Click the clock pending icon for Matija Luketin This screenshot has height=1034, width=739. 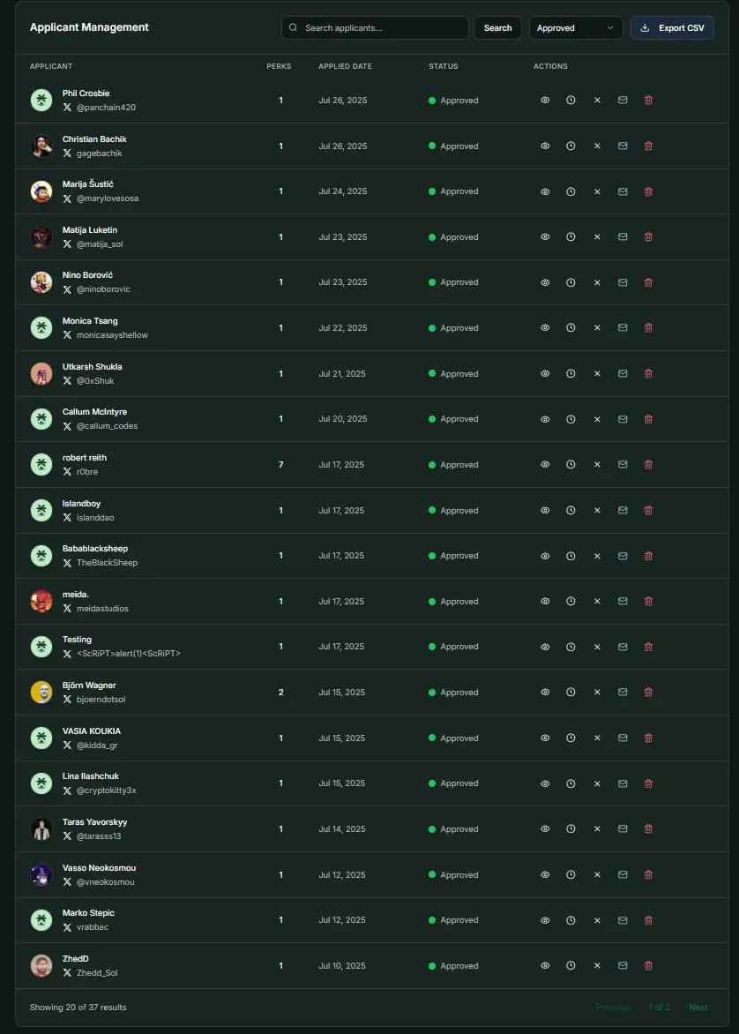pos(571,236)
